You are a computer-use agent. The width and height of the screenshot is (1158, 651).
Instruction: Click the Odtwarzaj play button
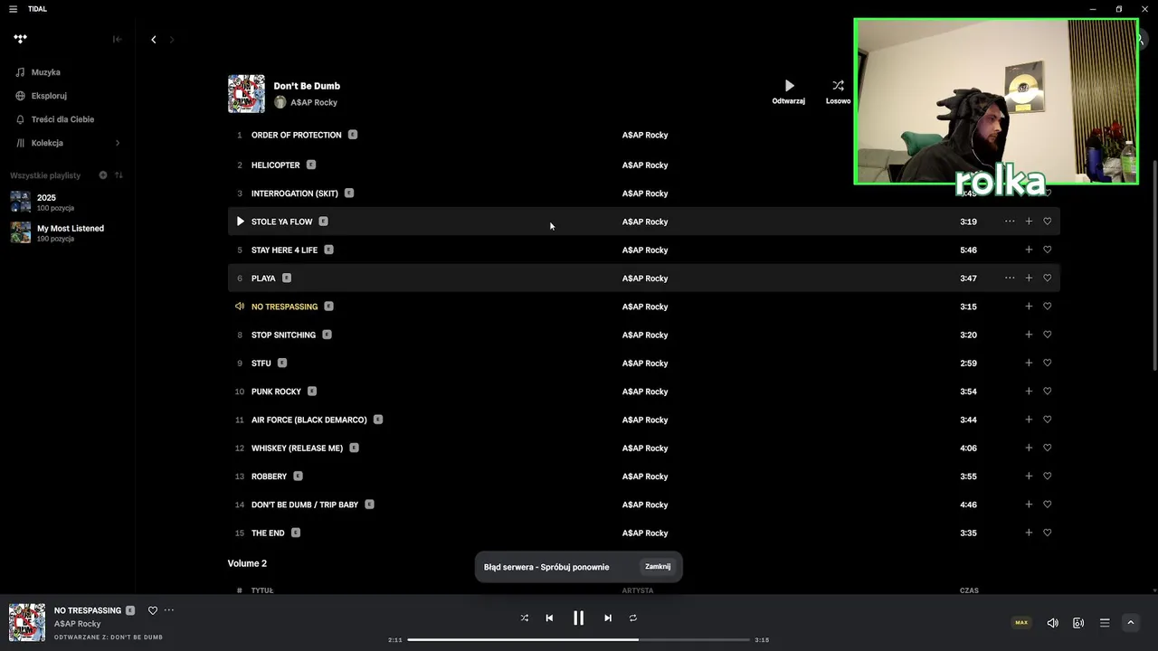789,91
